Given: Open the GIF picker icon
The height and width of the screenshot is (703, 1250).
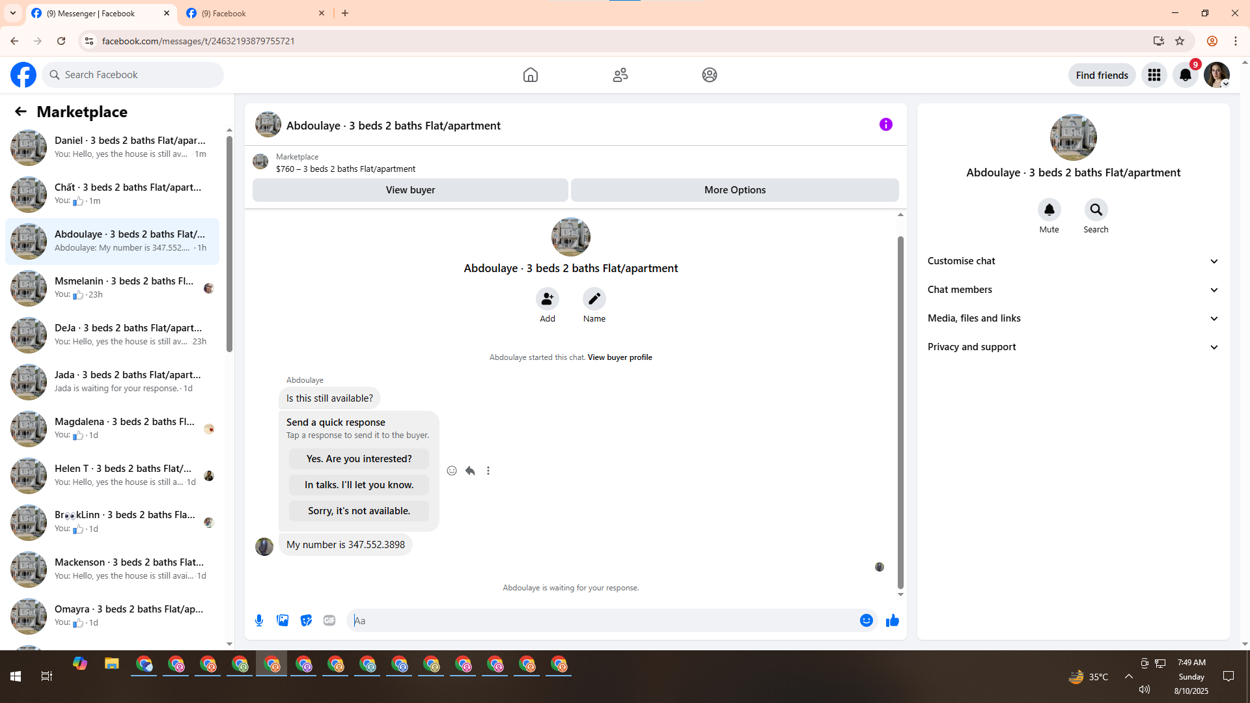Looking at the screenshot, I should tap(329, 620).
